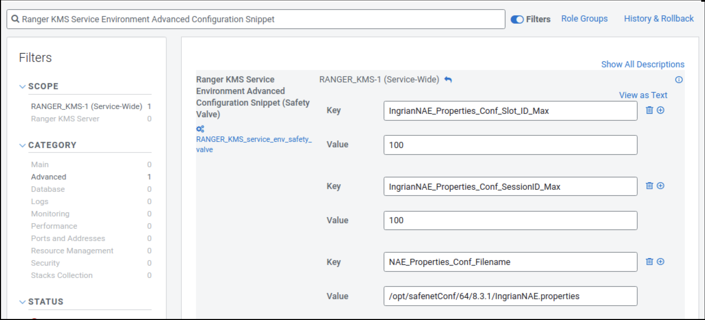Collapse the CATEGORY filter section
The image size is (705, 320).
[23, 145]
